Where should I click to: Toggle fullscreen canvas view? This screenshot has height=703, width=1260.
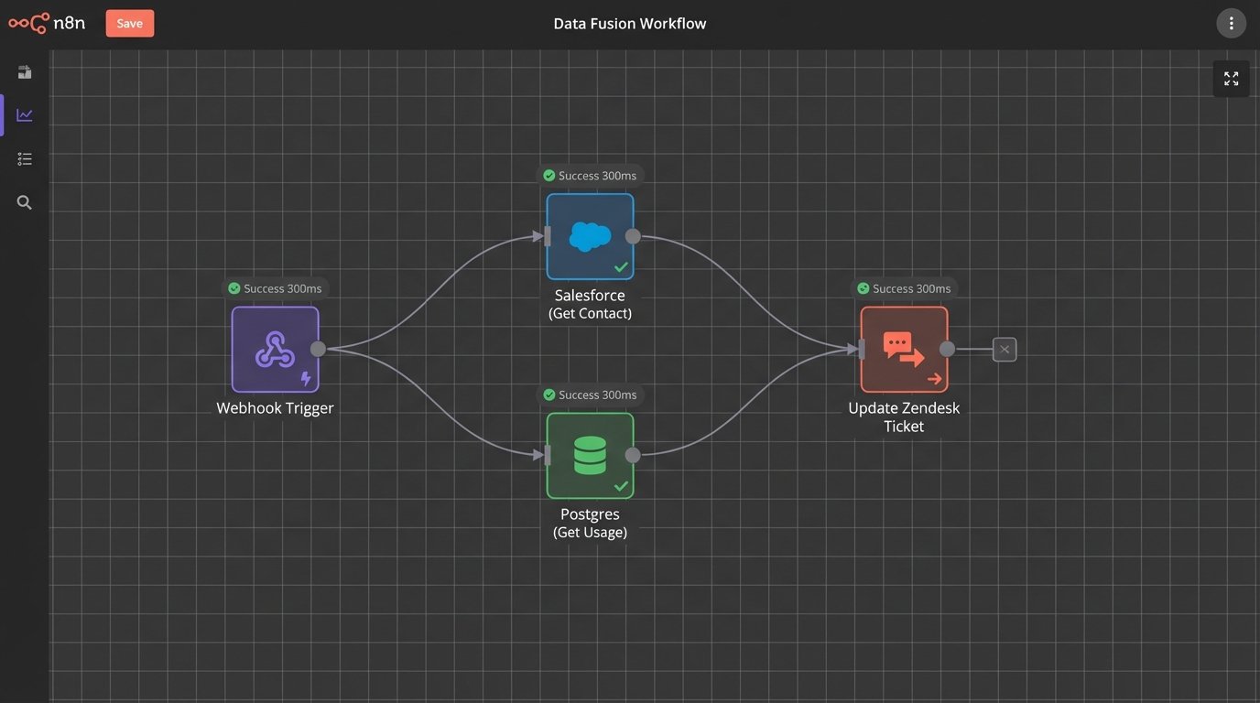[1231, 79]
